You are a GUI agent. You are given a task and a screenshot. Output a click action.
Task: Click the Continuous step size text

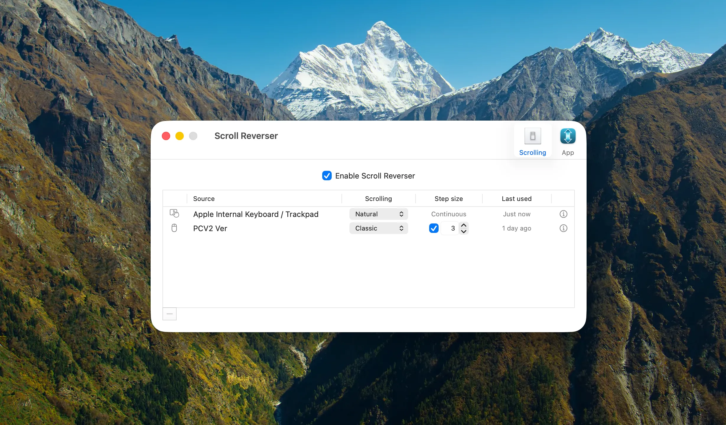[449, 214]
